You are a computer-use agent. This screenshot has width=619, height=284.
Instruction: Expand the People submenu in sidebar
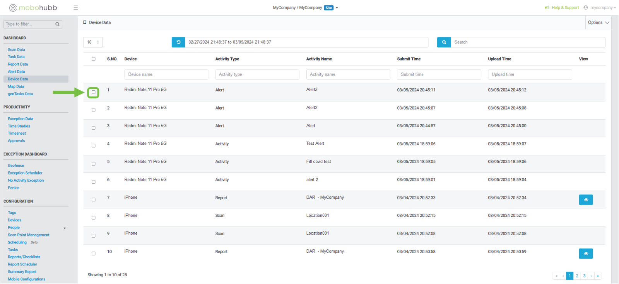pyautogui.click(x=65, y=228)
